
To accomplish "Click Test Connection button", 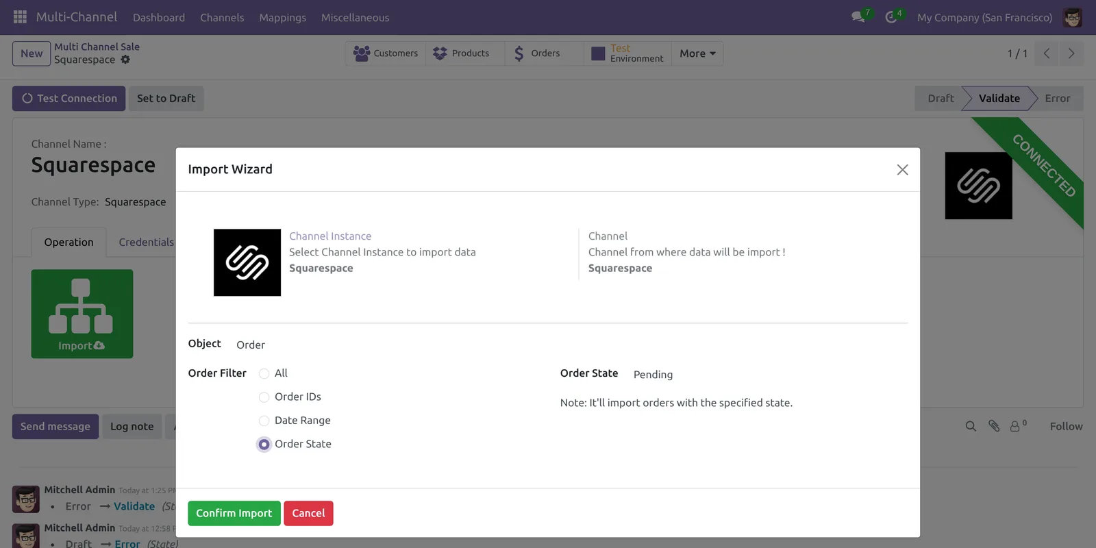I will coord(68,98).
